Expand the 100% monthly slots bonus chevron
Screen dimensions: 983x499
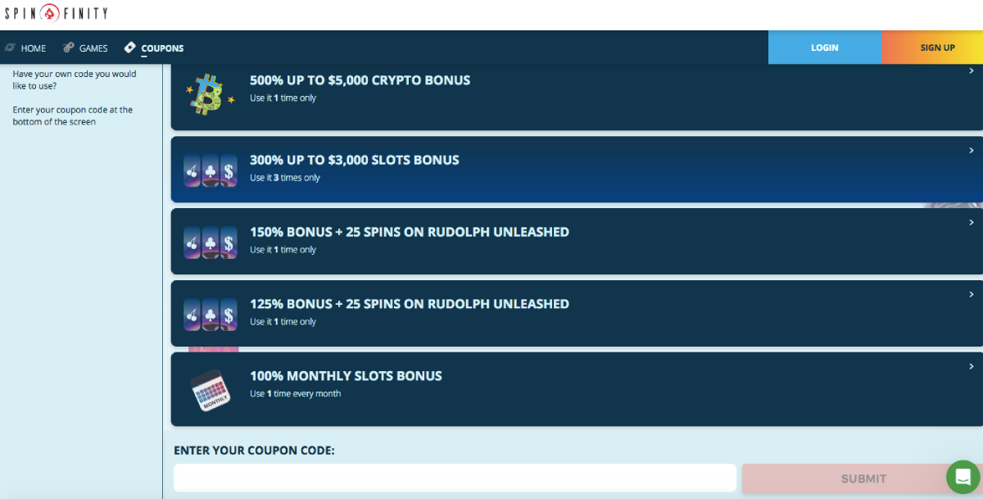coord(971,366)
